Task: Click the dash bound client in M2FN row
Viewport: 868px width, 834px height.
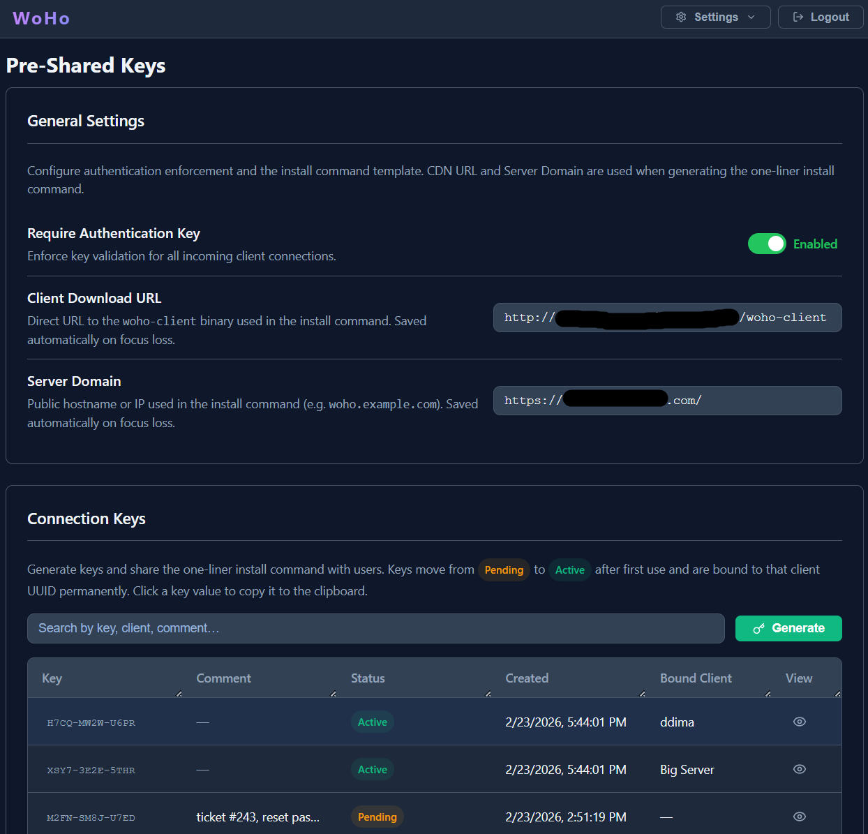Action: pyautogui.click(x=666, y=817)
